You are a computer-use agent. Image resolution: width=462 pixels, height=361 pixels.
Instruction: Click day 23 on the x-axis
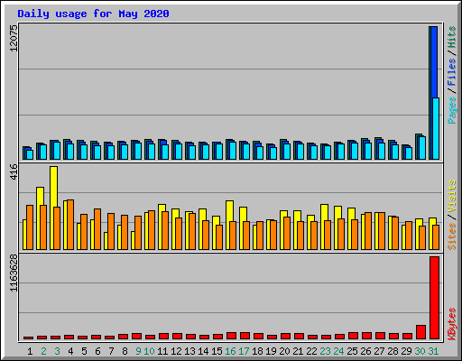click(325, 351)
